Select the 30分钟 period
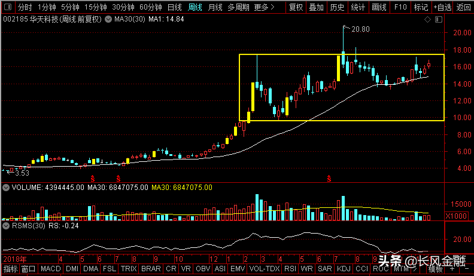The image size is (474, 276). point(123,7)
